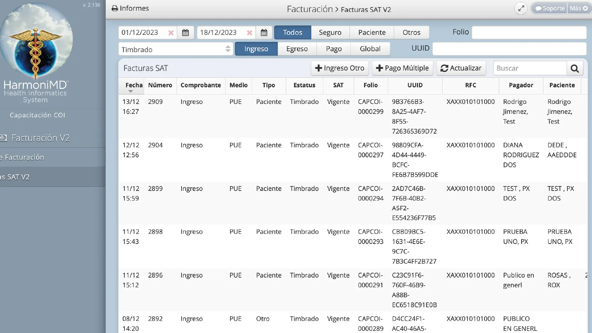The height and width of the screenshot is (333, 592).
Task: Refresh list with Actualizar button
Action: click(x=461, y=68)
